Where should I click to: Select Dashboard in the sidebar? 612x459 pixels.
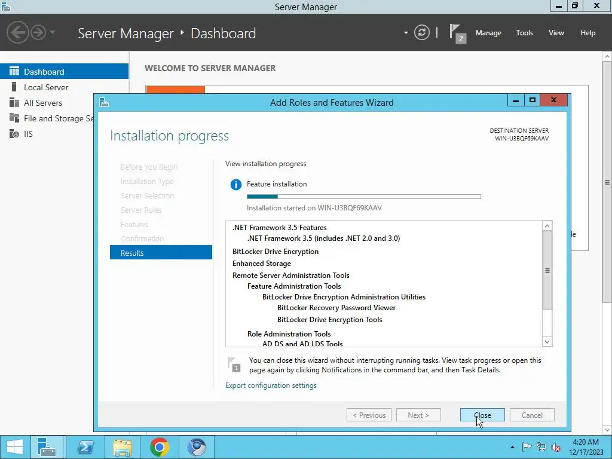64,72
